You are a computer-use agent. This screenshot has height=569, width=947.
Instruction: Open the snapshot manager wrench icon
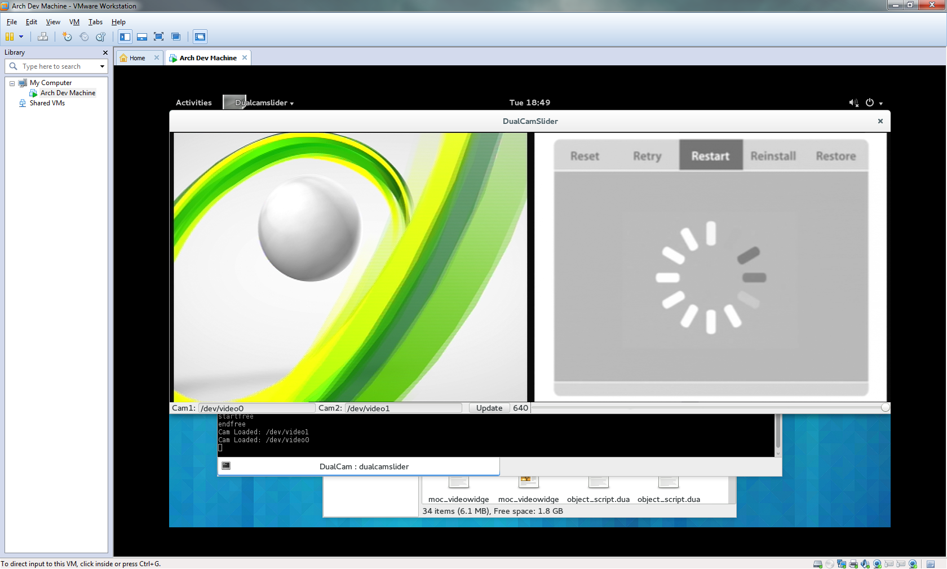click(x=101, y=37)
